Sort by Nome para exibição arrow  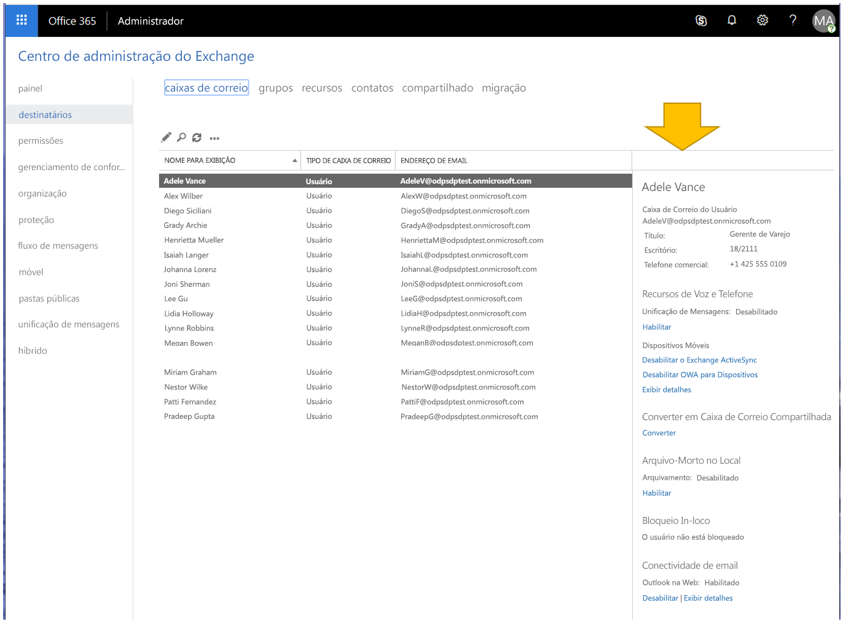click(x=295, y=160)
